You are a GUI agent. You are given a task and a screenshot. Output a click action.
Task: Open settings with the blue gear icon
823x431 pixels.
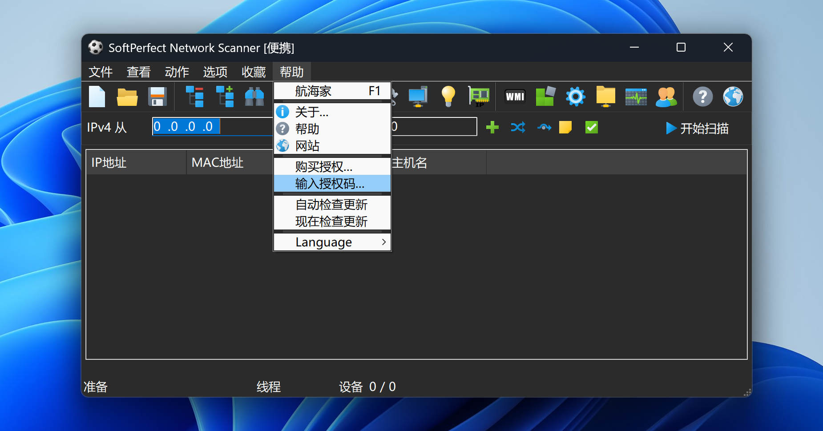click(575, 97)
